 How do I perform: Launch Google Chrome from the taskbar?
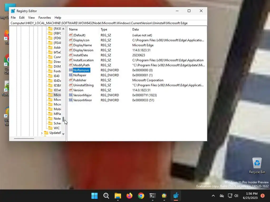point(141,196)
